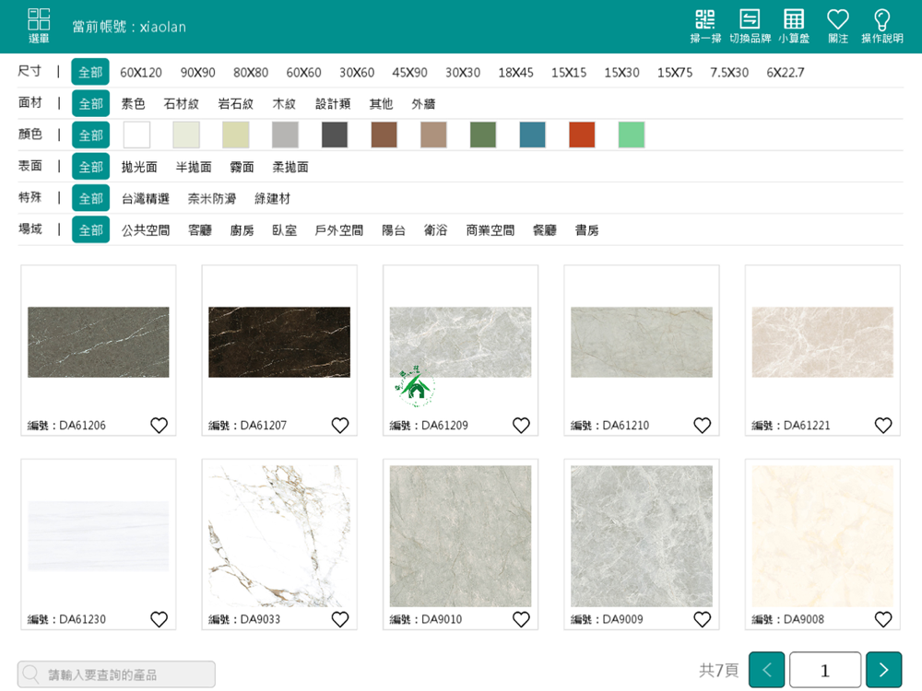The width and height of the screenshot is (922, 691).
Task: Select 全部 in the 表面 row
Action: (90, 167)
